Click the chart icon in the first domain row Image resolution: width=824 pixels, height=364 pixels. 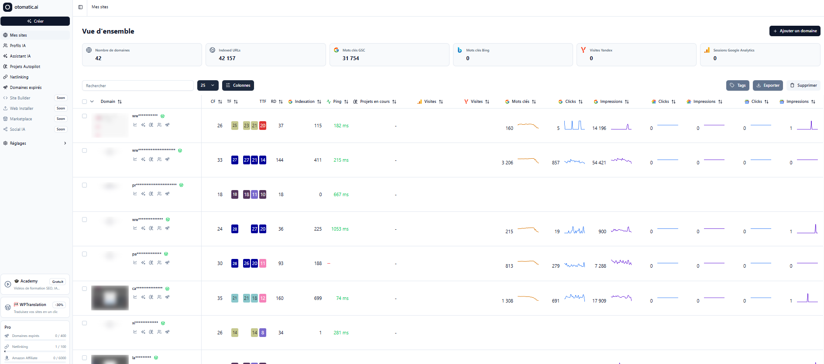click(135, 125)
